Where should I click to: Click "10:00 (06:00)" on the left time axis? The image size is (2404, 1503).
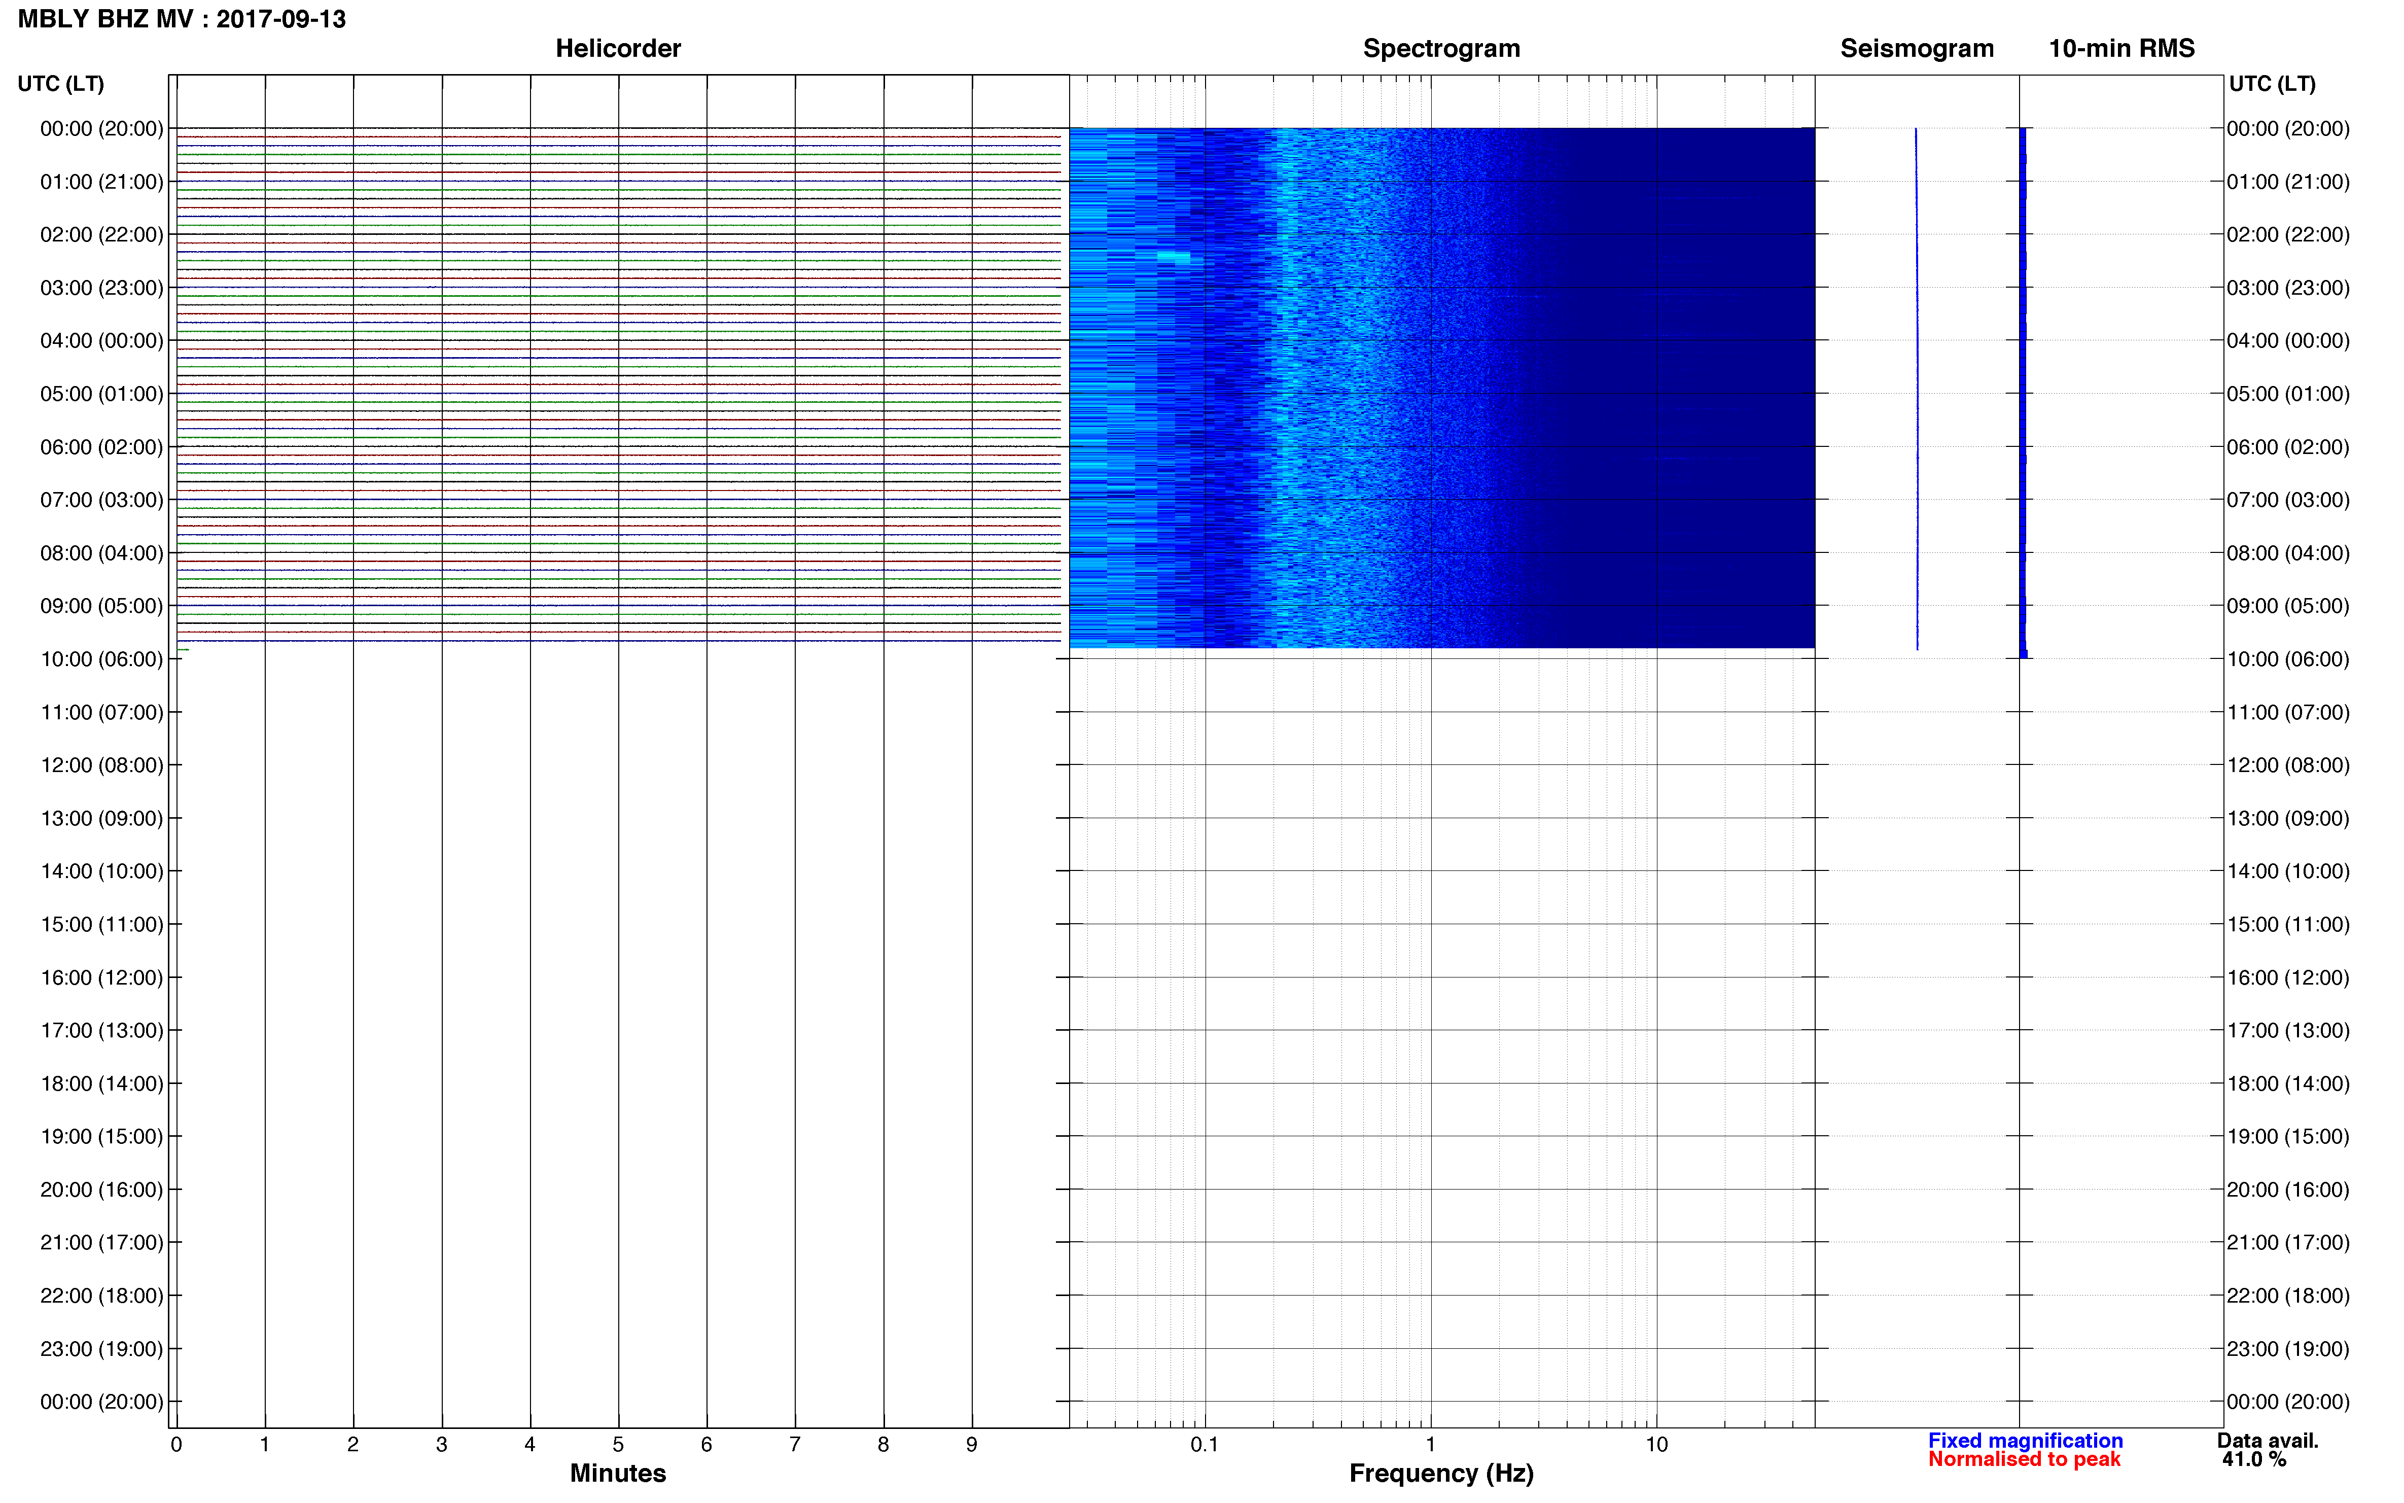coord(101,659)
